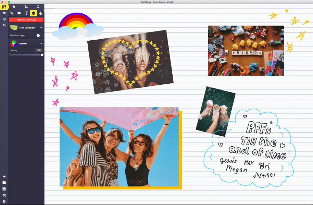313x205 pixels.
Task: Open the Layers panel icon
Action: [x=4, y=13]
